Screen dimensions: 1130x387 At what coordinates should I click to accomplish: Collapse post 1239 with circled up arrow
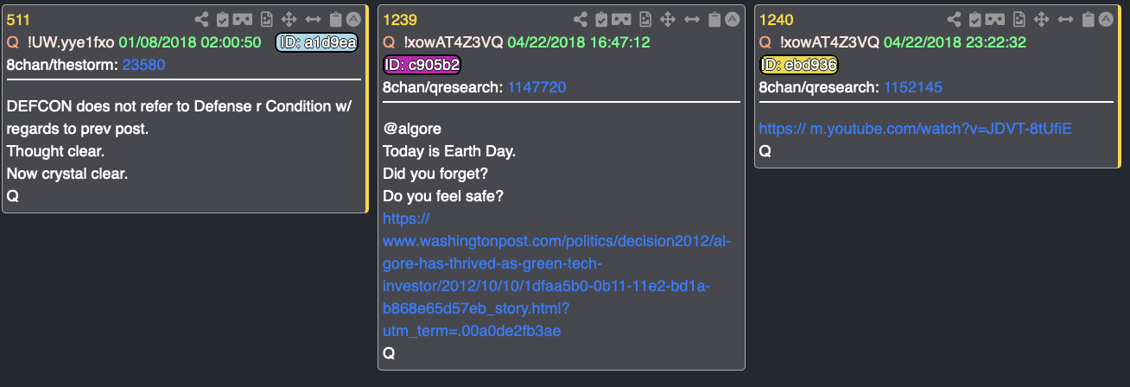click(x=731, y=19)
